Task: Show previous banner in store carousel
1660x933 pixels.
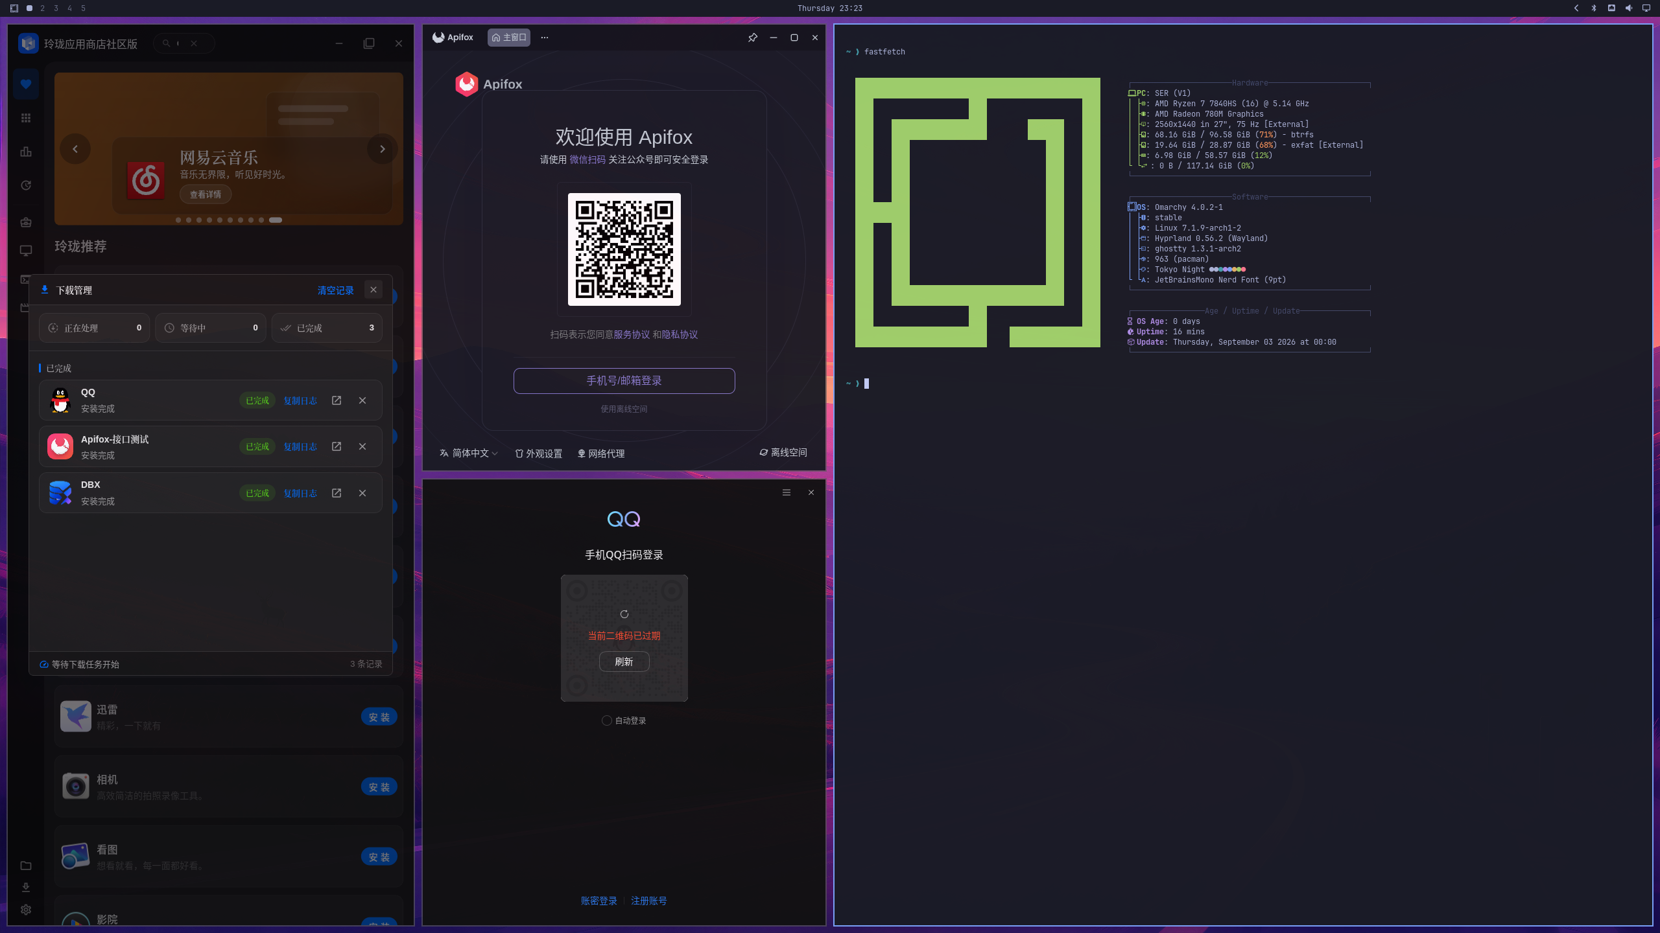Action: (x=75, y=149)
